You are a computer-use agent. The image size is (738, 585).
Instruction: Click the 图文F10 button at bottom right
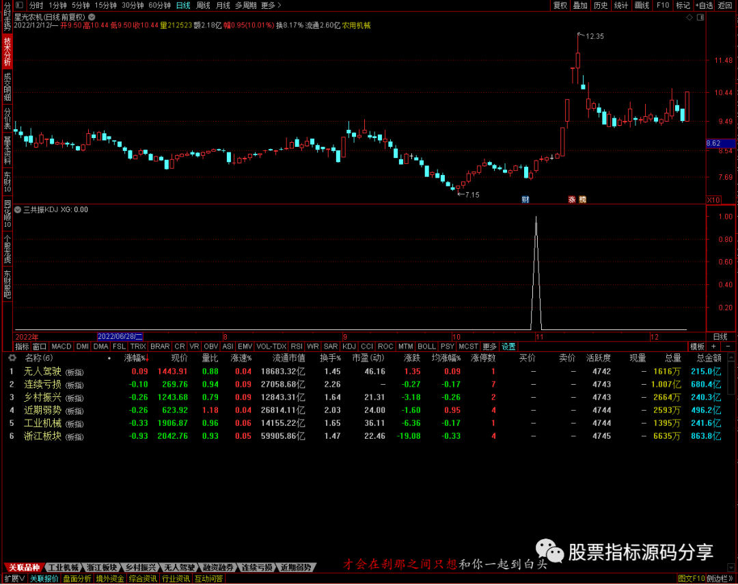(691, 578)
